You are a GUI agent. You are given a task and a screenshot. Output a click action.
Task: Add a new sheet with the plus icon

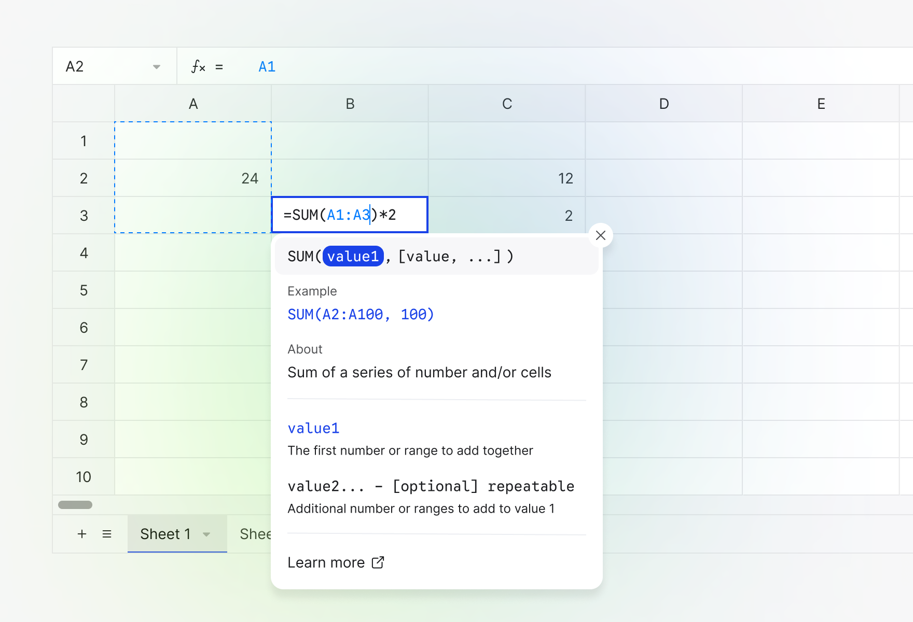pyautogui.click(x=82, y=534)
